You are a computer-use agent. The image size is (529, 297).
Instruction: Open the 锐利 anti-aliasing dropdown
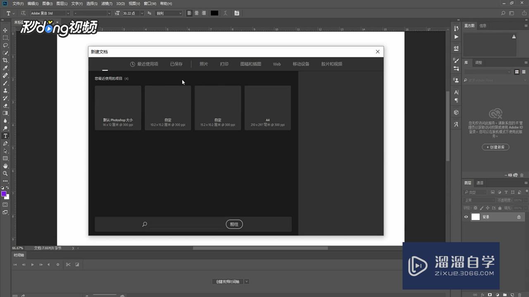coord(169,13)
